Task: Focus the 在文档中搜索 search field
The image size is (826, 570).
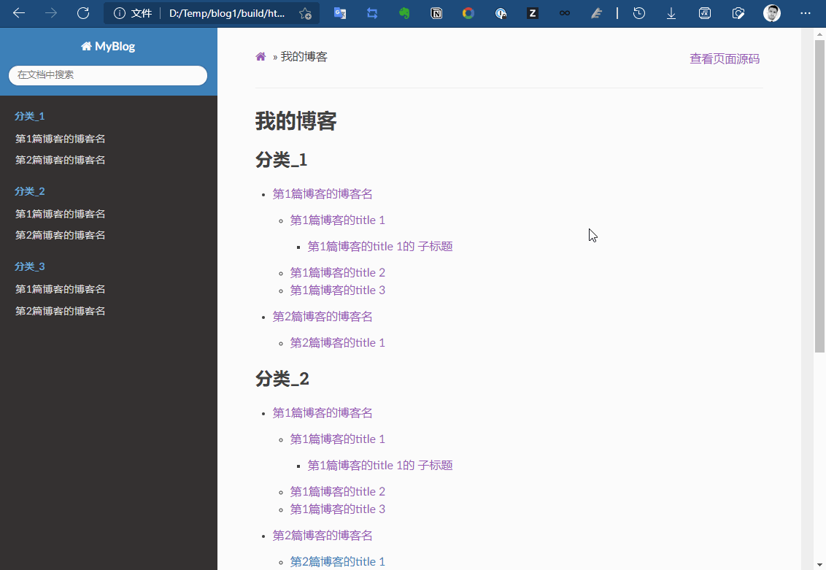Action: [x=108, y=75]
